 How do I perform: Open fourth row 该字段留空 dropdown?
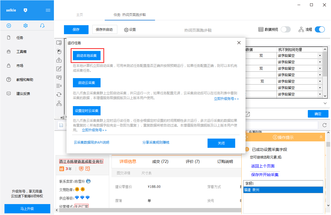click(x=320, y=75)
